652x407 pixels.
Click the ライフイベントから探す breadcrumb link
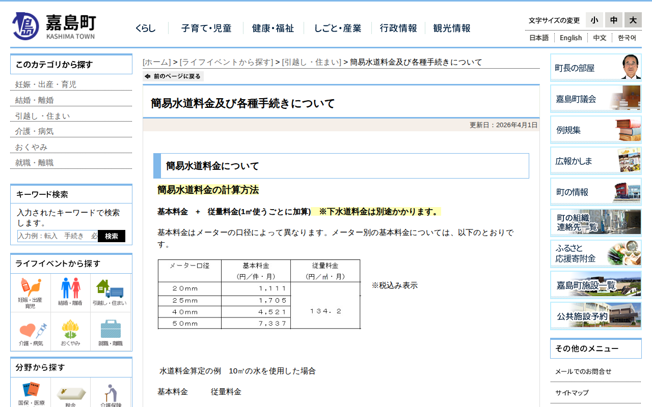click(x=226, y=62)
